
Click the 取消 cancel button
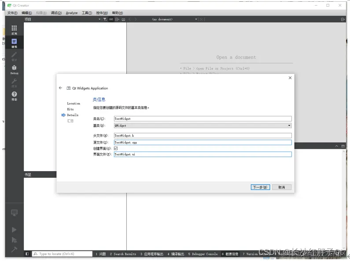pos(282,187)
